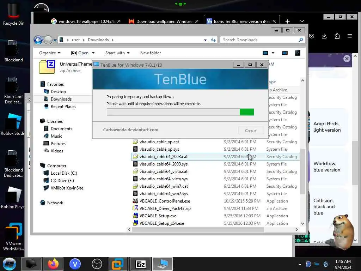Expand the Open dropdown arrow

pos(93,53)
